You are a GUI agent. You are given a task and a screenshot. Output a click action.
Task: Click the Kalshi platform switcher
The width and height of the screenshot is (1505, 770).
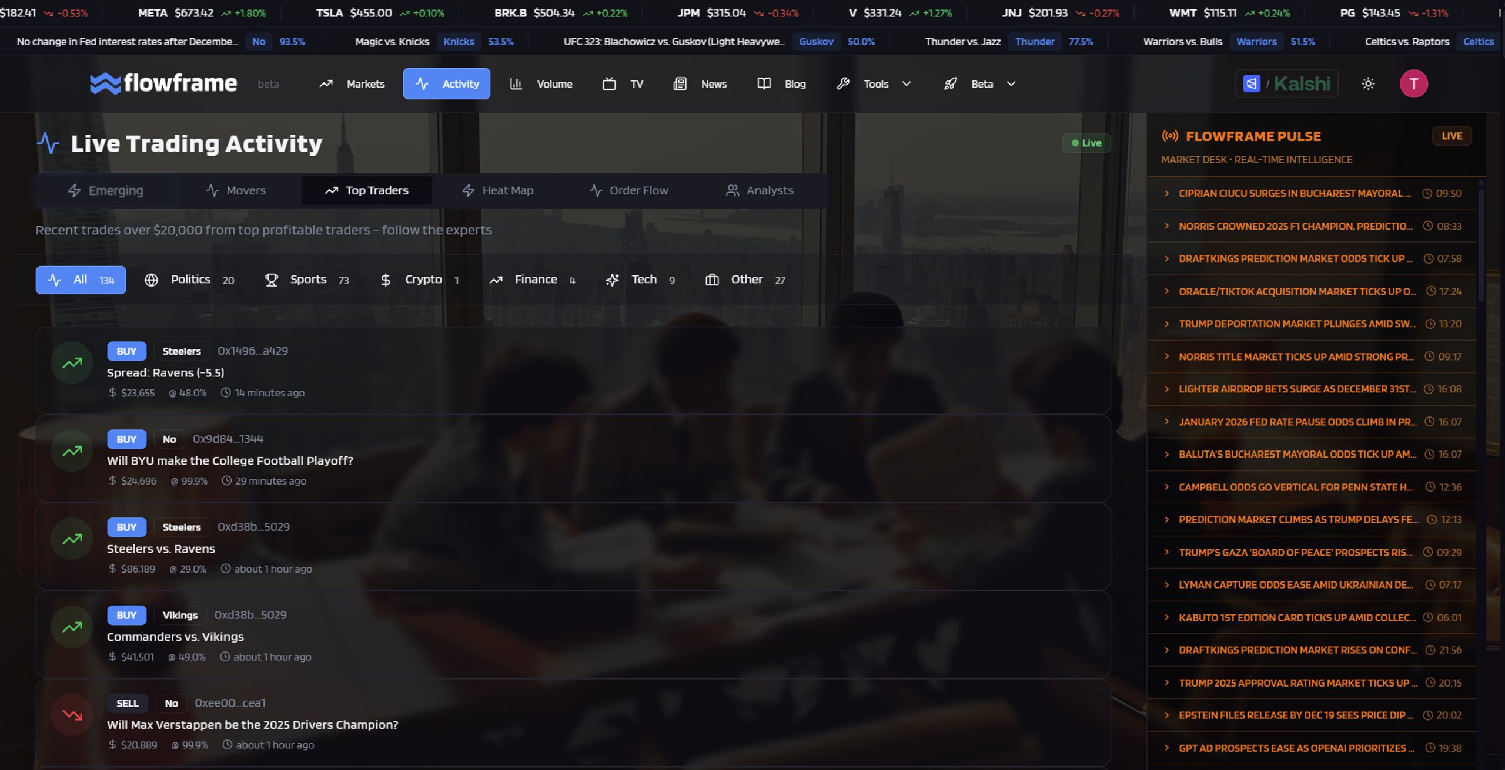pos(1286,83)
